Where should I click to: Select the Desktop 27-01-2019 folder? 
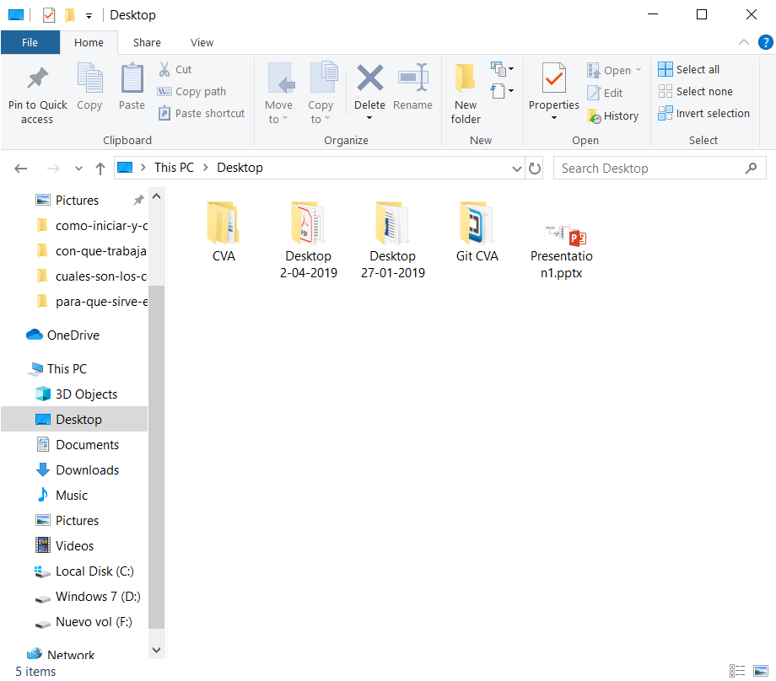point(393,240)
